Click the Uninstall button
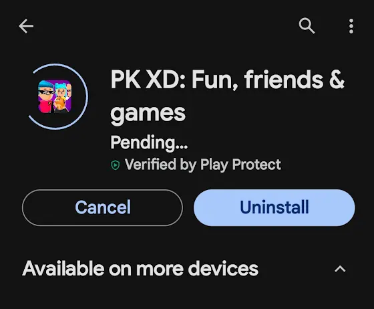This screenshot has width=374, height=309. pos(274,207)
